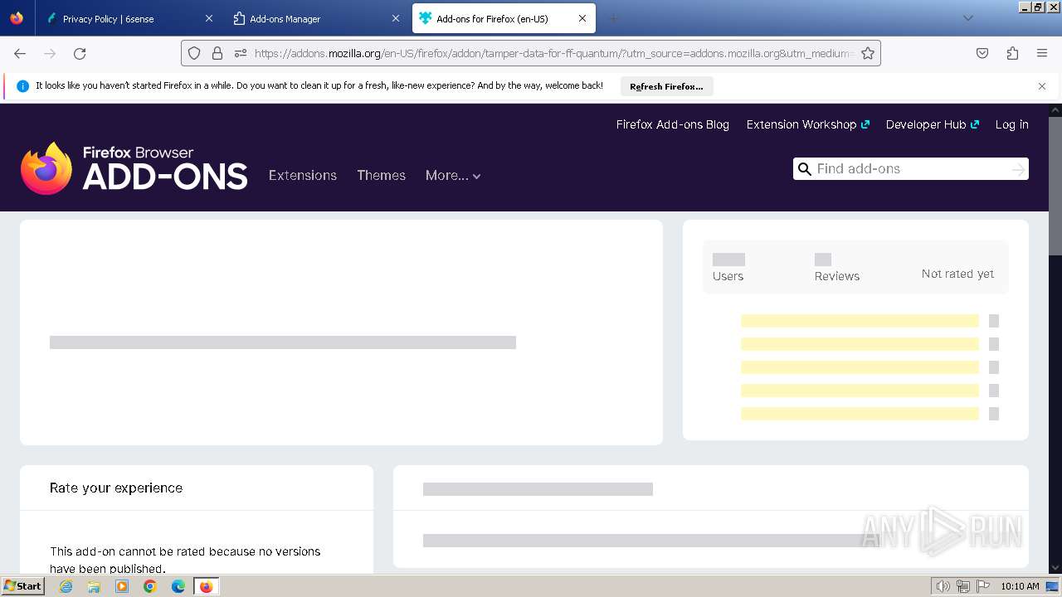This screenshot has width=1062, height=597.
Task: Click the taskbar clock showing 10:10 AM
Action: pos(1020,586)
